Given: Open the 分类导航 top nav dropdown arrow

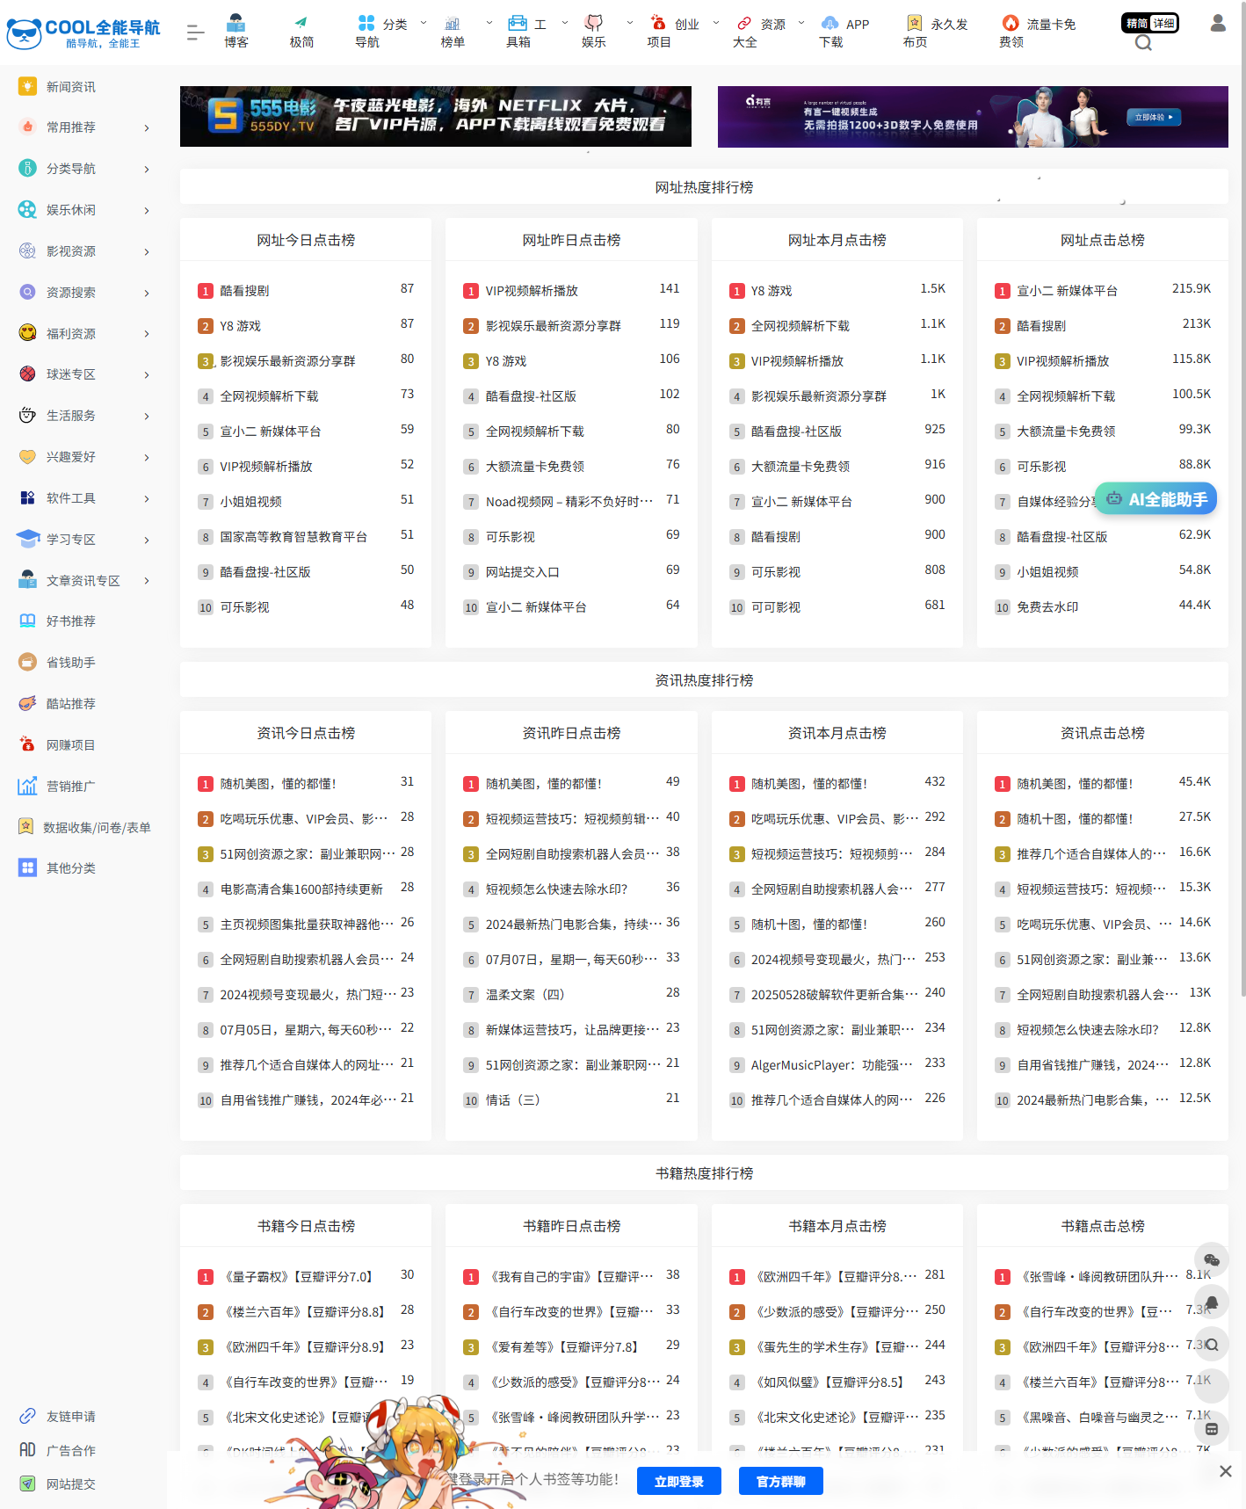Looking at the screenshot, I should pos(424,24).
